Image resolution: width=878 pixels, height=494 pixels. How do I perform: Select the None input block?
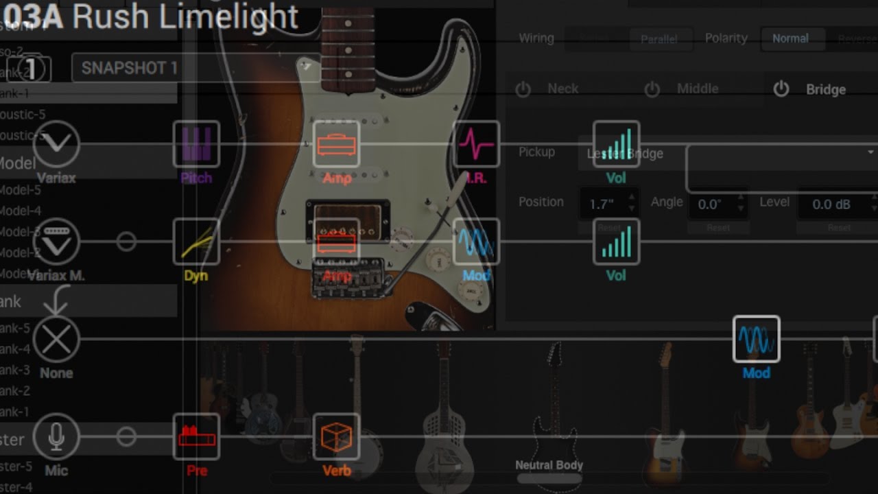pos(56,339)
